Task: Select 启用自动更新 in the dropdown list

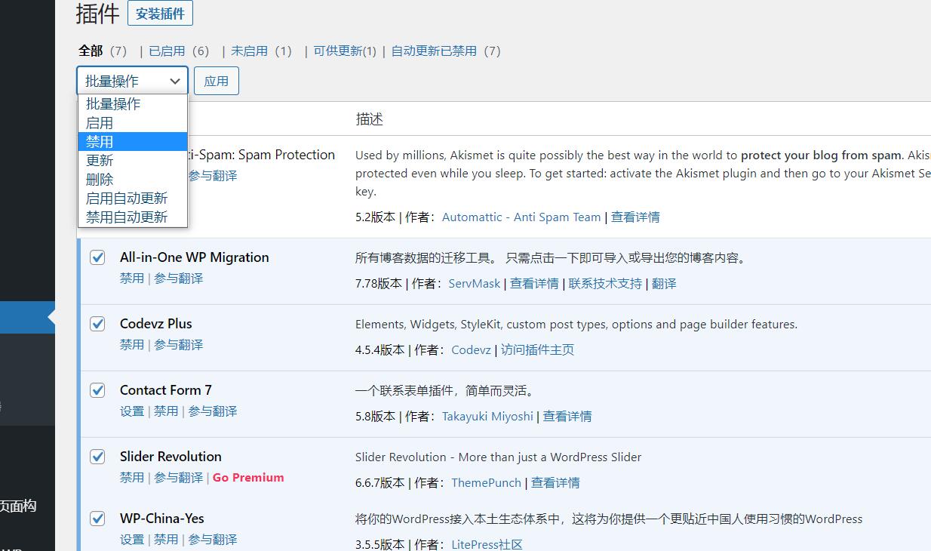Action: pyautogui.click(x=133, y=198)
